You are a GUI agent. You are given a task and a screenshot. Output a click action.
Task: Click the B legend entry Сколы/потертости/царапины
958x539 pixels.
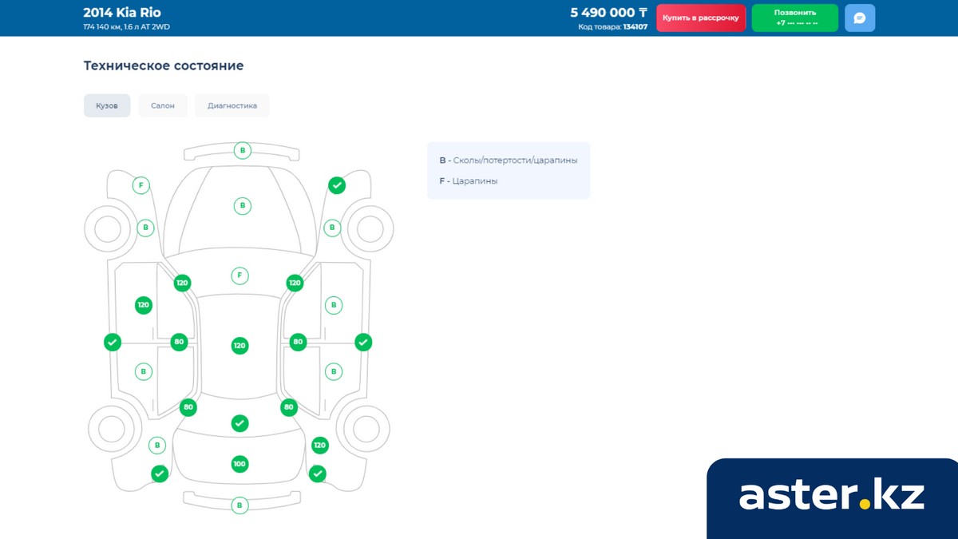click(x=509, y=160)
